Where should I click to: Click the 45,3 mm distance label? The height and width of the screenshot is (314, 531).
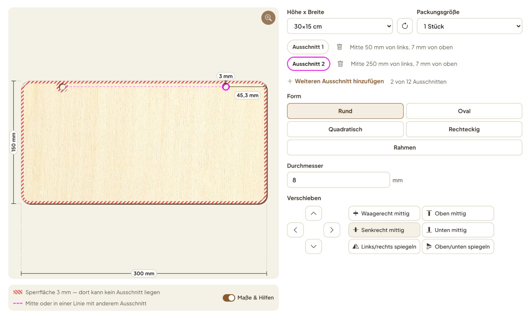(x=247, y=95)
